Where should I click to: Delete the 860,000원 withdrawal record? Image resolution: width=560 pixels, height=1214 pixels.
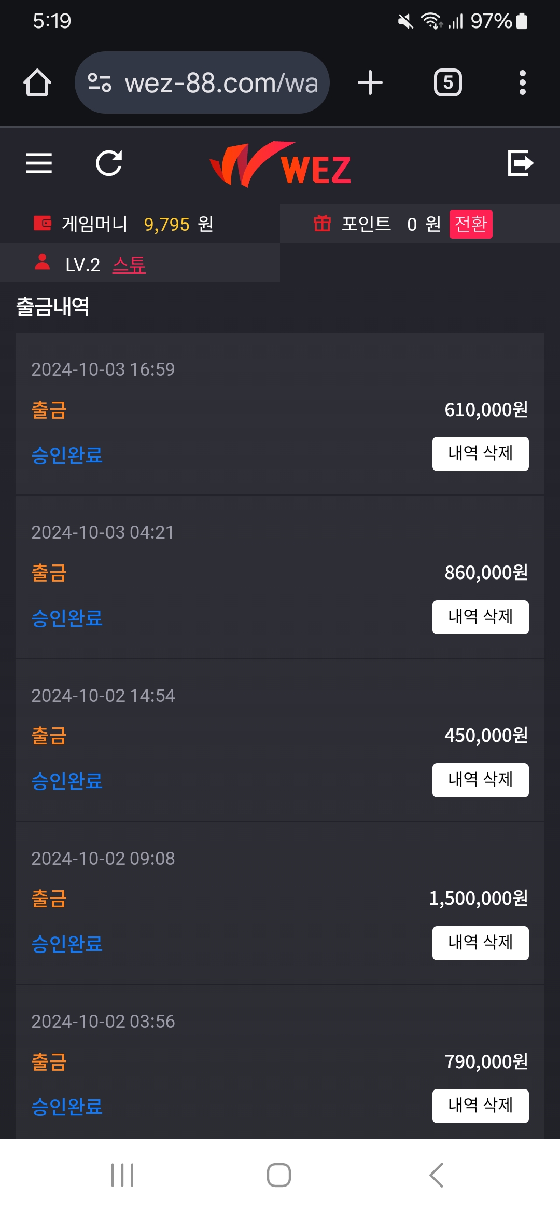point(480,617)
